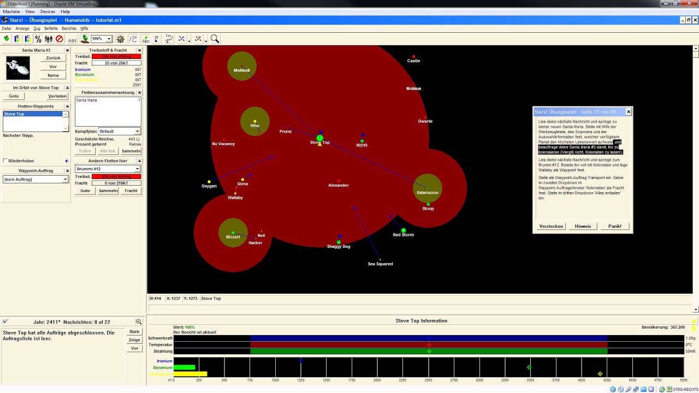Click the Hinweis button in tutorial
The image size is (699, 393).
pos(583,226)
